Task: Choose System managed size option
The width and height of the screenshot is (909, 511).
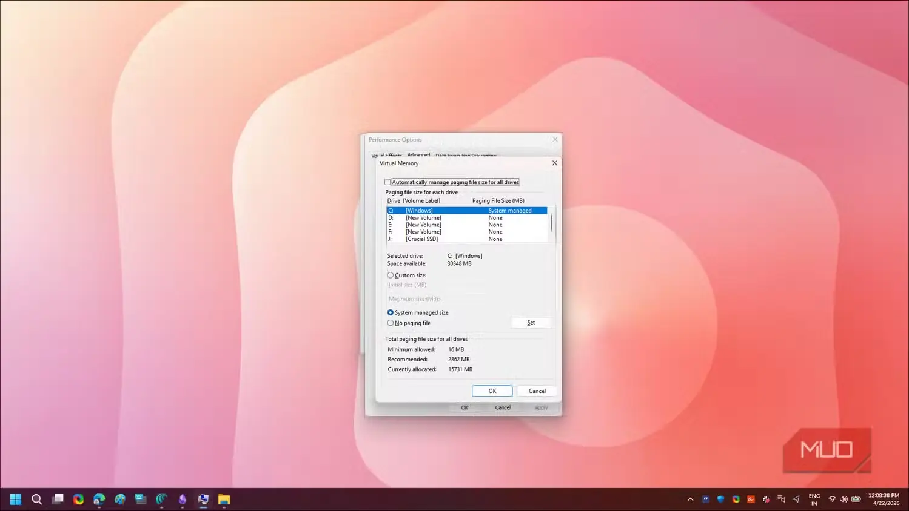Action: tap(391, 312)
